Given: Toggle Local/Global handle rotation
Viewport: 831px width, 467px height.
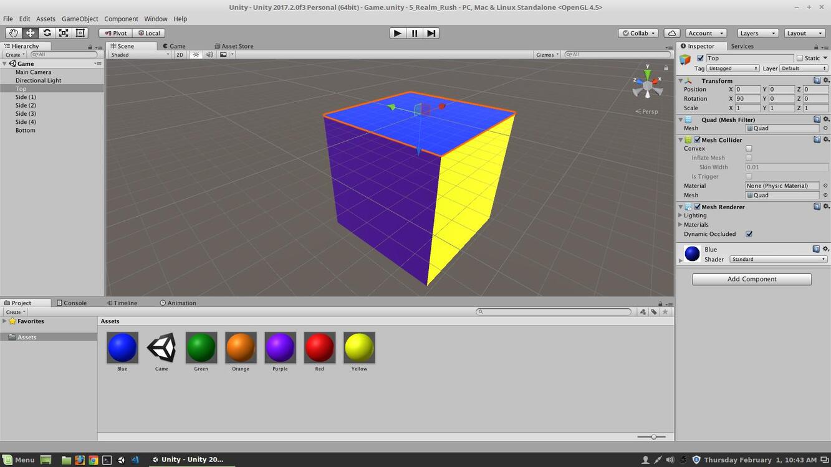Looking at the screenshot, I should (148, 33).
